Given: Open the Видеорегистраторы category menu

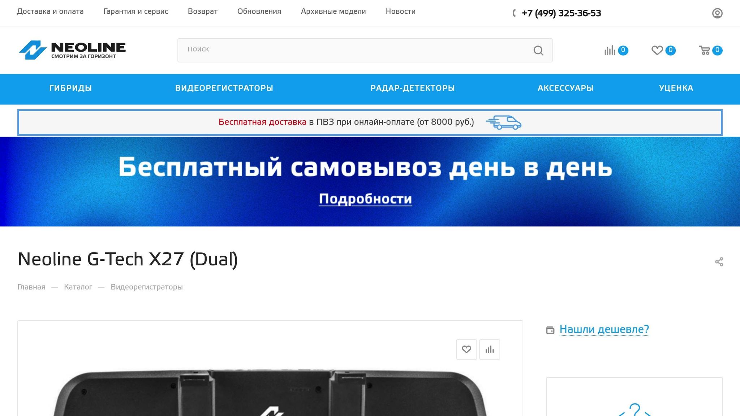Looking at the screenshot, I should pos(224,88).
